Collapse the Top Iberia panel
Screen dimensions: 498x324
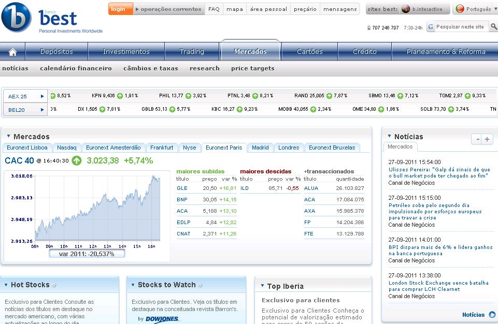tap(262, 286)
